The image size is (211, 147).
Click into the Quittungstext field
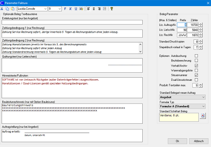[72, 65]
